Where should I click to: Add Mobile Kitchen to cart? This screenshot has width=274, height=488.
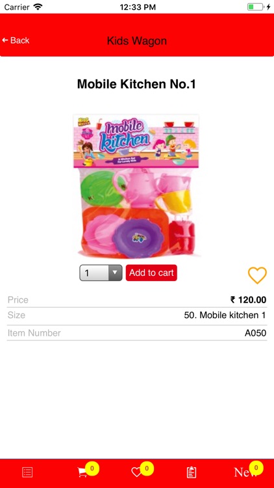[151, 273]
